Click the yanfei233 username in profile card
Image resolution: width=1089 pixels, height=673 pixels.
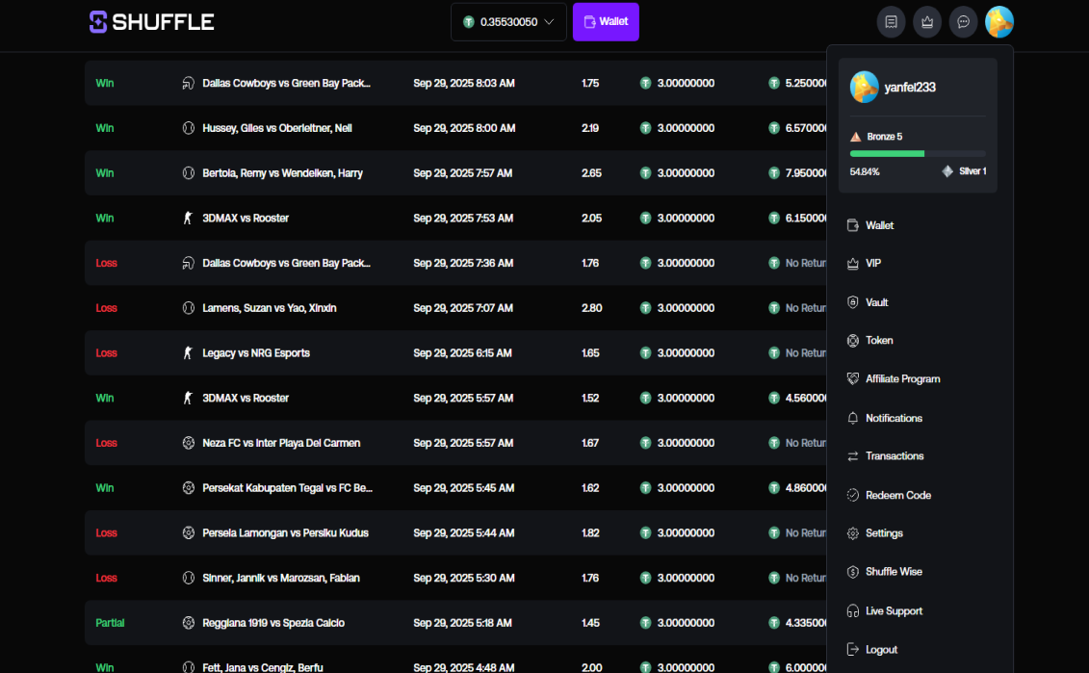coord(910,88)
